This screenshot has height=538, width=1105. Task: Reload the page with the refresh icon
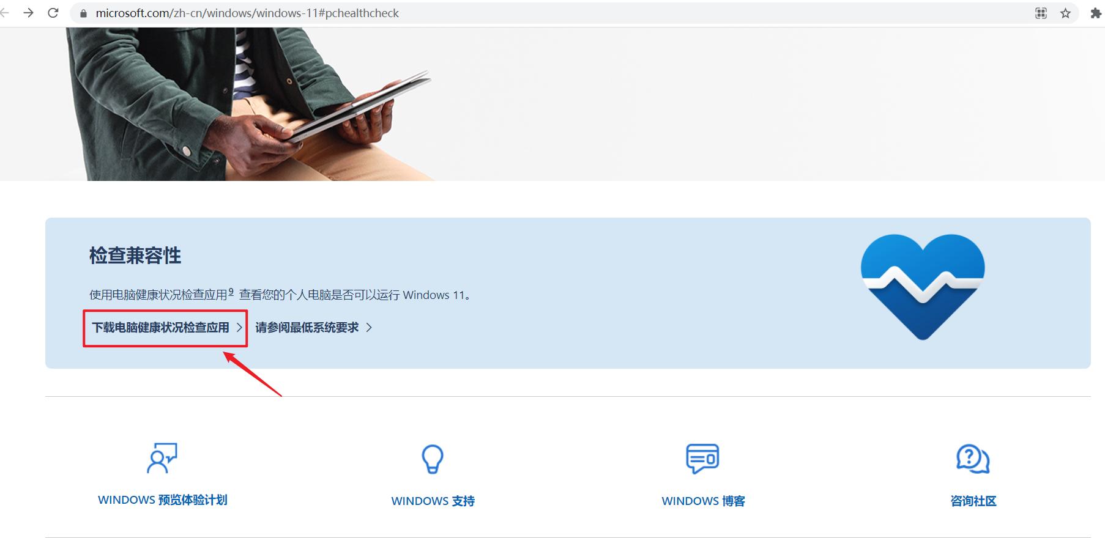pyautogui.click(x=53, y=13)
